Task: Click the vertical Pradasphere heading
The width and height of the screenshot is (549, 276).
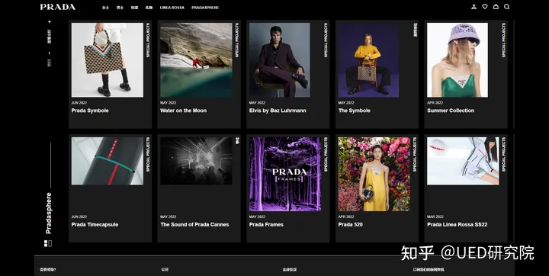Action: coord(49,213)
